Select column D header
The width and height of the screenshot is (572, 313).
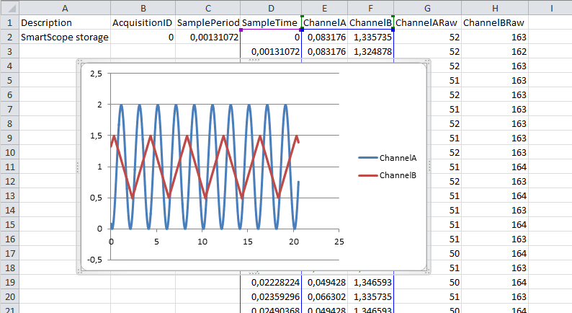tap(271, 8)
